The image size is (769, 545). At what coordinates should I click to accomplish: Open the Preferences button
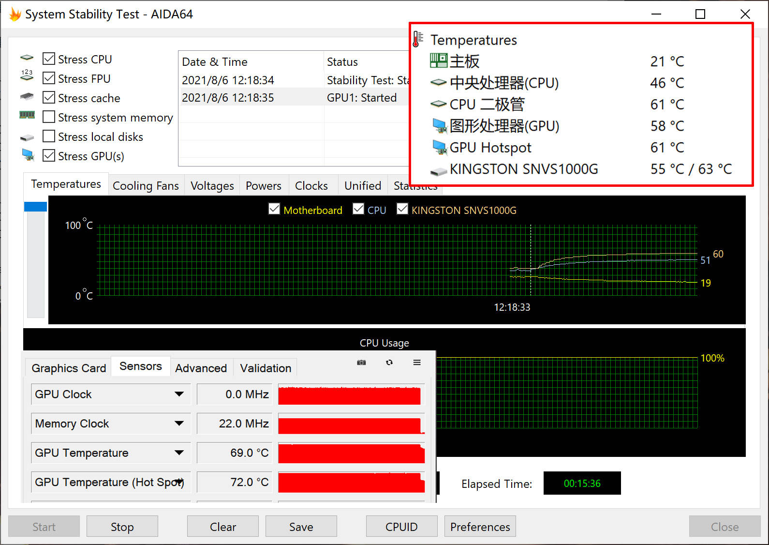480,526
